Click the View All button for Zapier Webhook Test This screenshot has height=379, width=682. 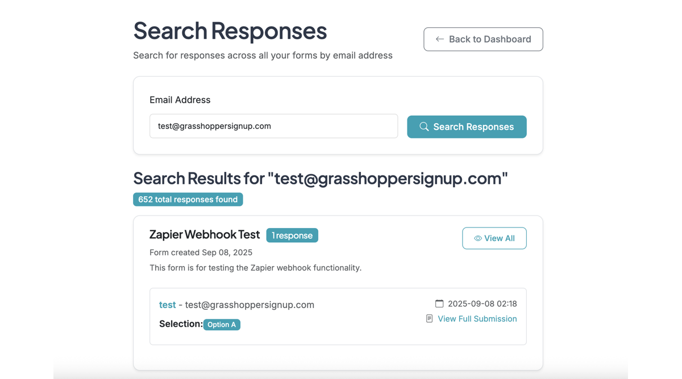(x=494, y=238)
